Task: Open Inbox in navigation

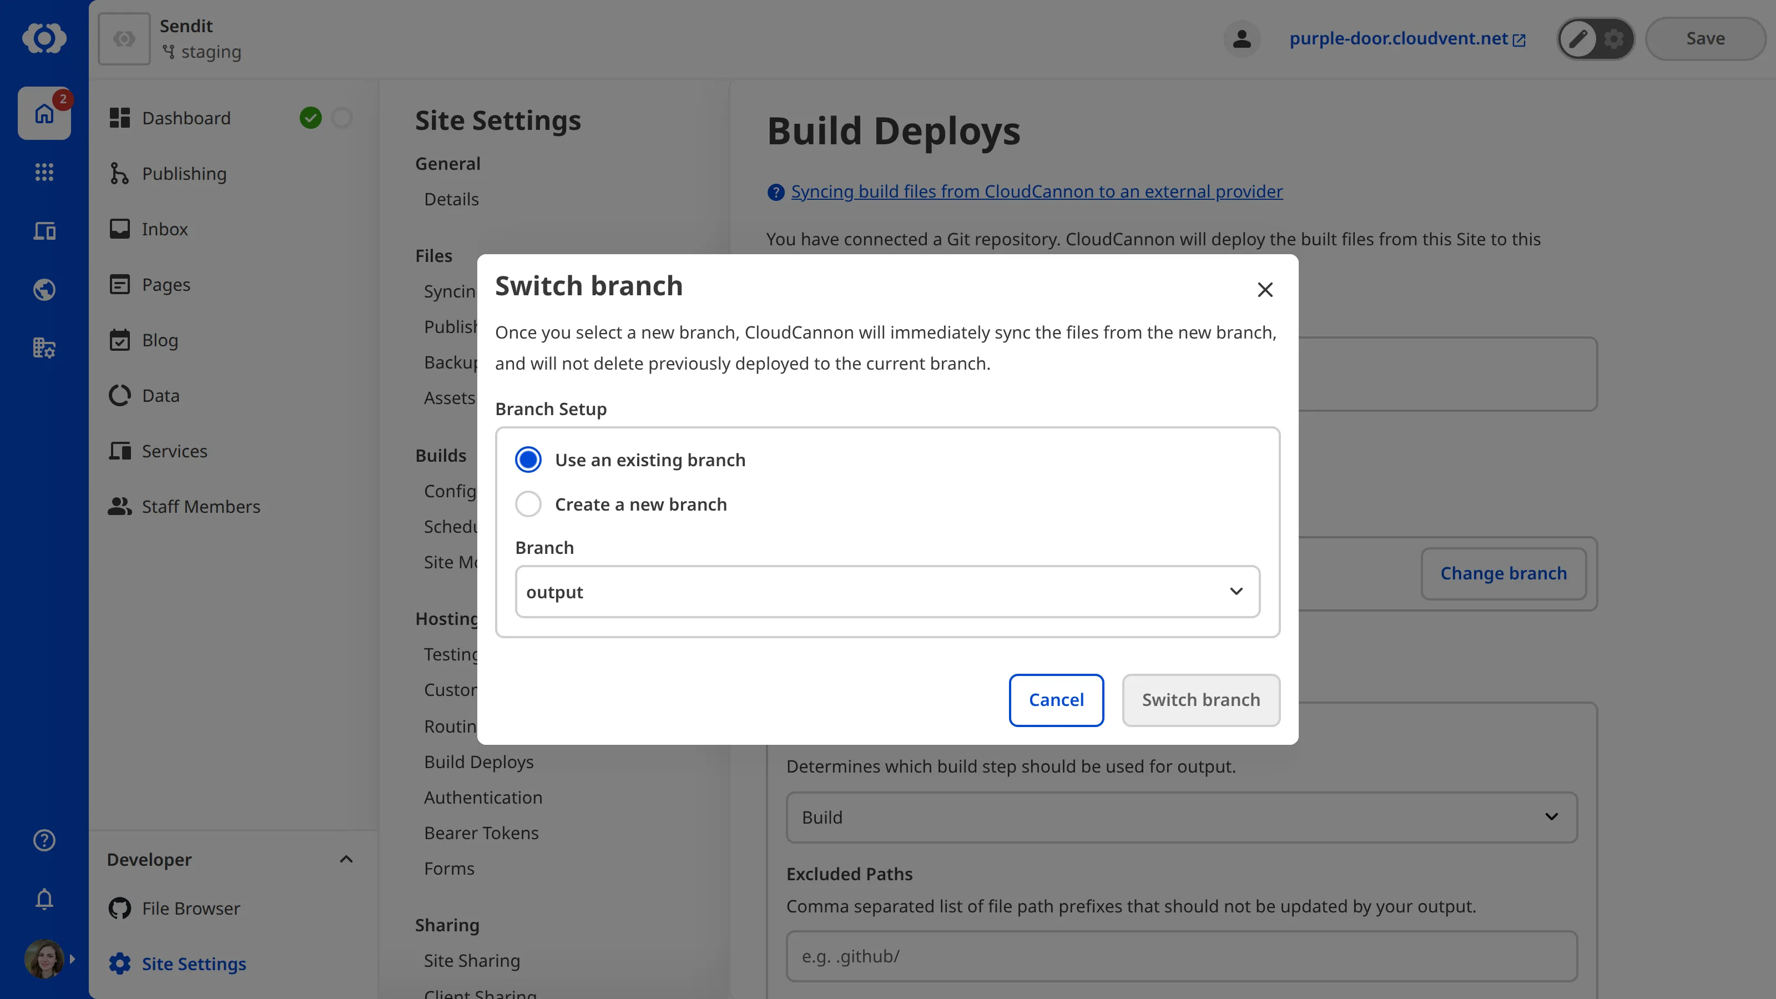Action: (x=165, y=229)
